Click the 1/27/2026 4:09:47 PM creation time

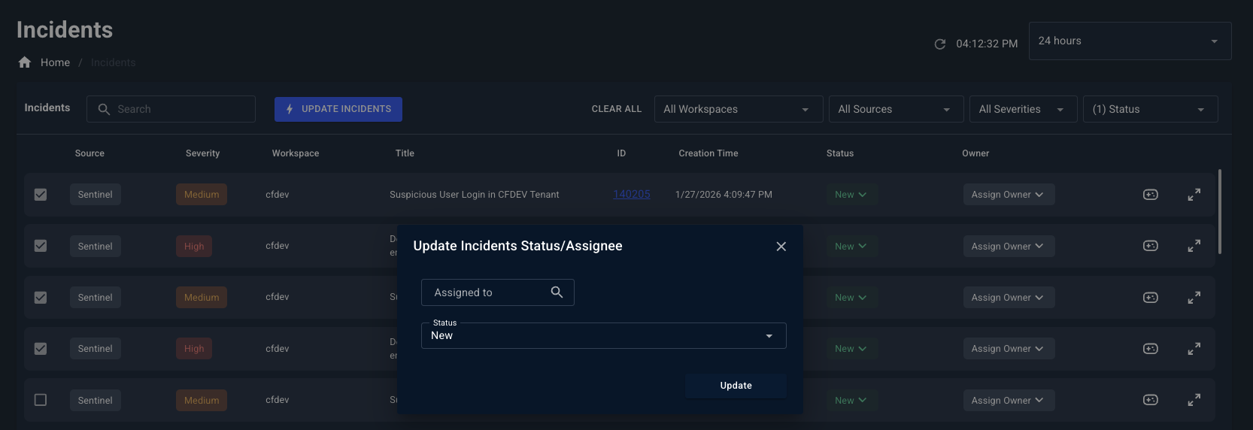(x=724, y=195)
